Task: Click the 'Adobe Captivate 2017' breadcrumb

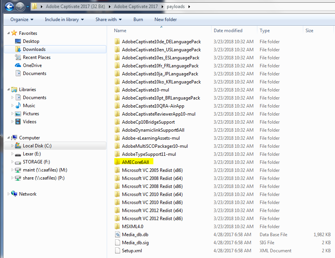Action: [136, 7]
